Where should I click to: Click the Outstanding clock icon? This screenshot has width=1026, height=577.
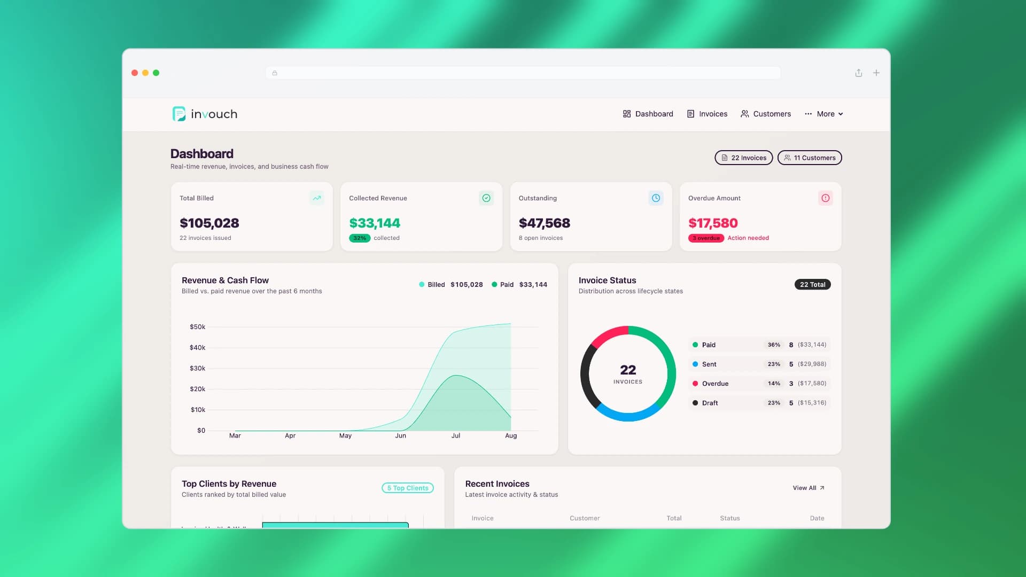[x=656, y=198]
